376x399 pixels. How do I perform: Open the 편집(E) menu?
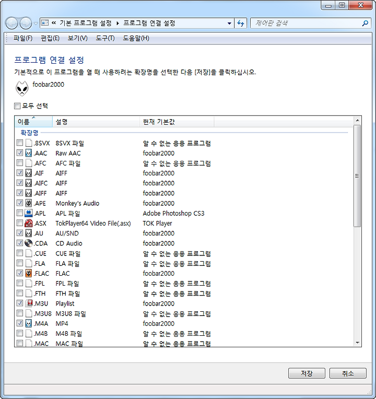tap(50, 38)
